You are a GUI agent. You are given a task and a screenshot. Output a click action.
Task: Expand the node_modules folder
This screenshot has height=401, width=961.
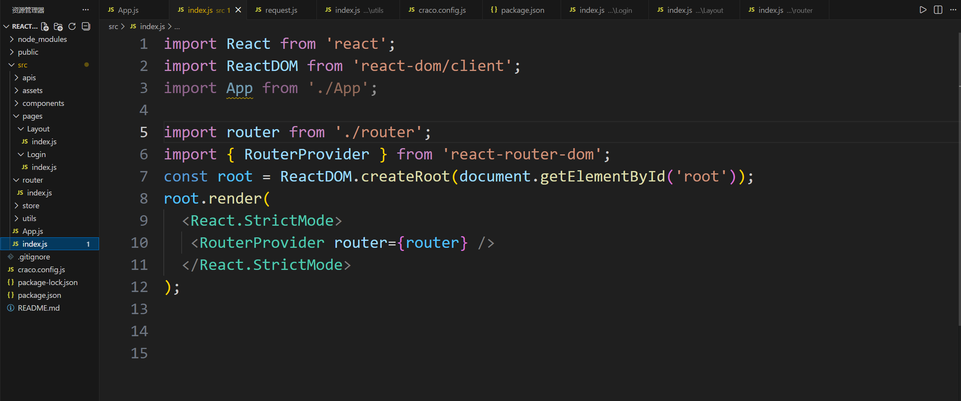[x=42, y=39]
